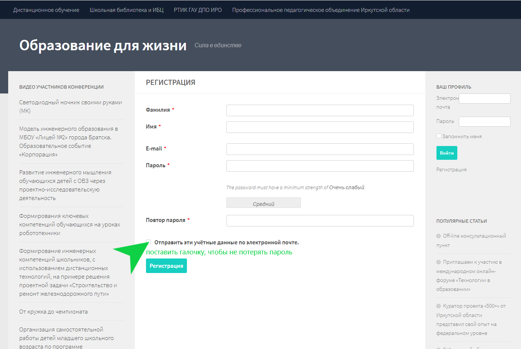Follow the Регистрация link under login
The height and width of the screenshot is (349, 521).
pos(451,169)
